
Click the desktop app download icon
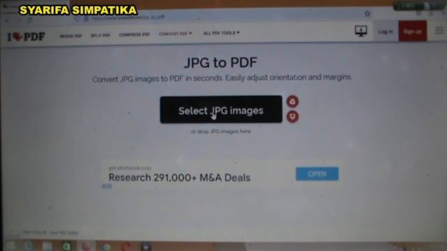pyautogui.click(x=361, y=31)
